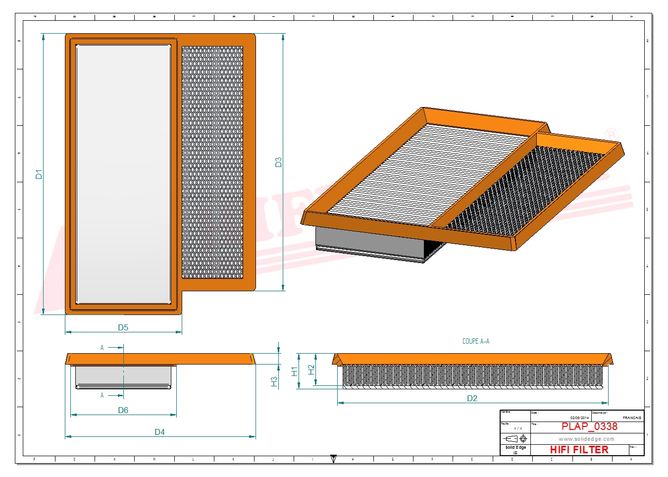
Task: Select the D5 dimension label
Action: [123, 327]
